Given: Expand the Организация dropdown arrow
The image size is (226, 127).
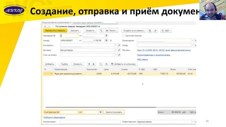Looking at the screenshot, I should click(x=192, y=41).
